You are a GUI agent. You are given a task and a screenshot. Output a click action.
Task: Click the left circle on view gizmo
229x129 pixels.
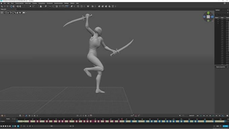coord(204,17)
